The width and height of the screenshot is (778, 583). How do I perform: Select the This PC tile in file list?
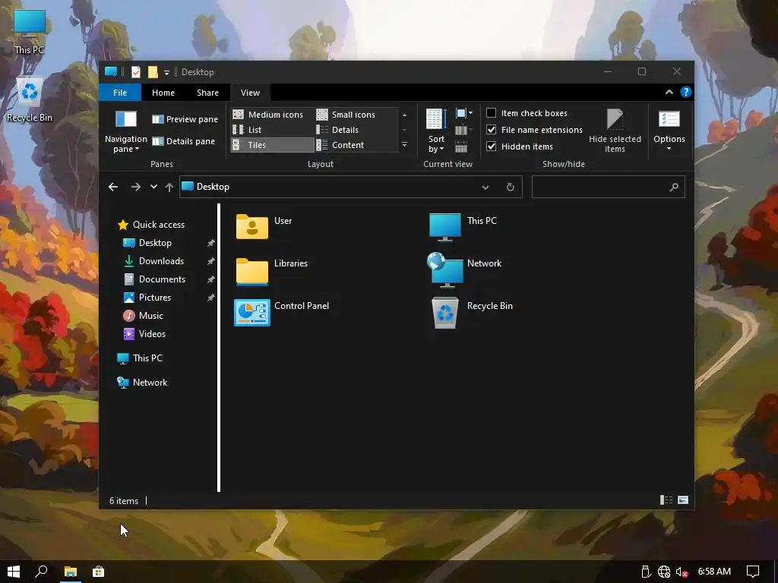point(463,226)
